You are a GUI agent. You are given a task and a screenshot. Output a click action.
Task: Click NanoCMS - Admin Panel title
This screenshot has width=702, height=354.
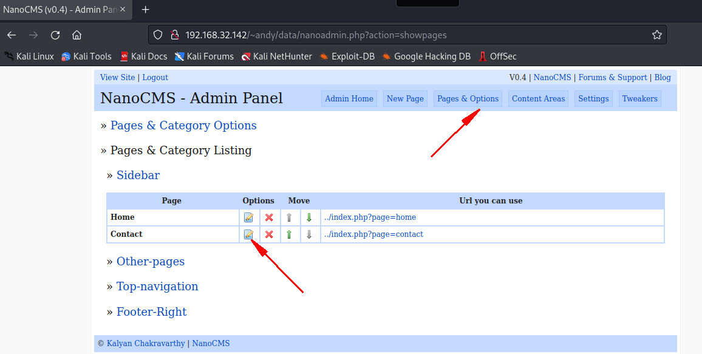tap(192, 98)
